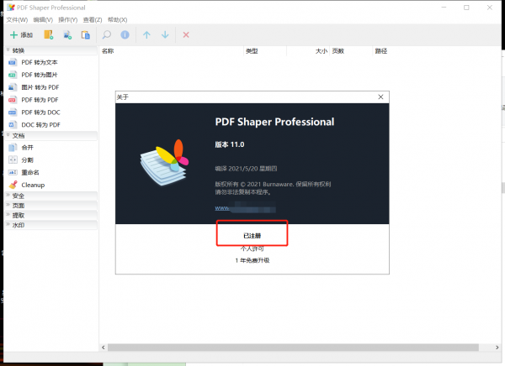This screenshot has width=505, height=366.
Task: Click the move up arrow icon
Action: coord(146,34)
